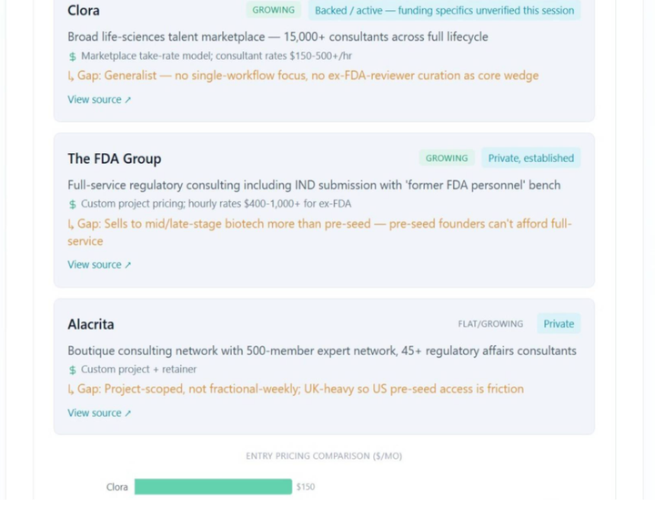The width and height of the screenshot is (655, 508).
Task: Open View source link under Alacrita
Action: click(99, 413)
